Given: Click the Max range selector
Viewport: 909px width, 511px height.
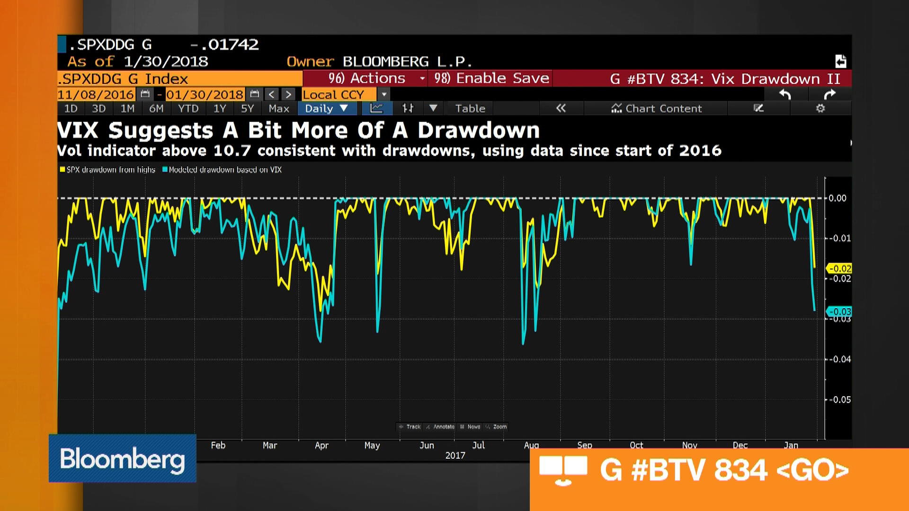Looking at the screenshot, I should coord(279,108).
